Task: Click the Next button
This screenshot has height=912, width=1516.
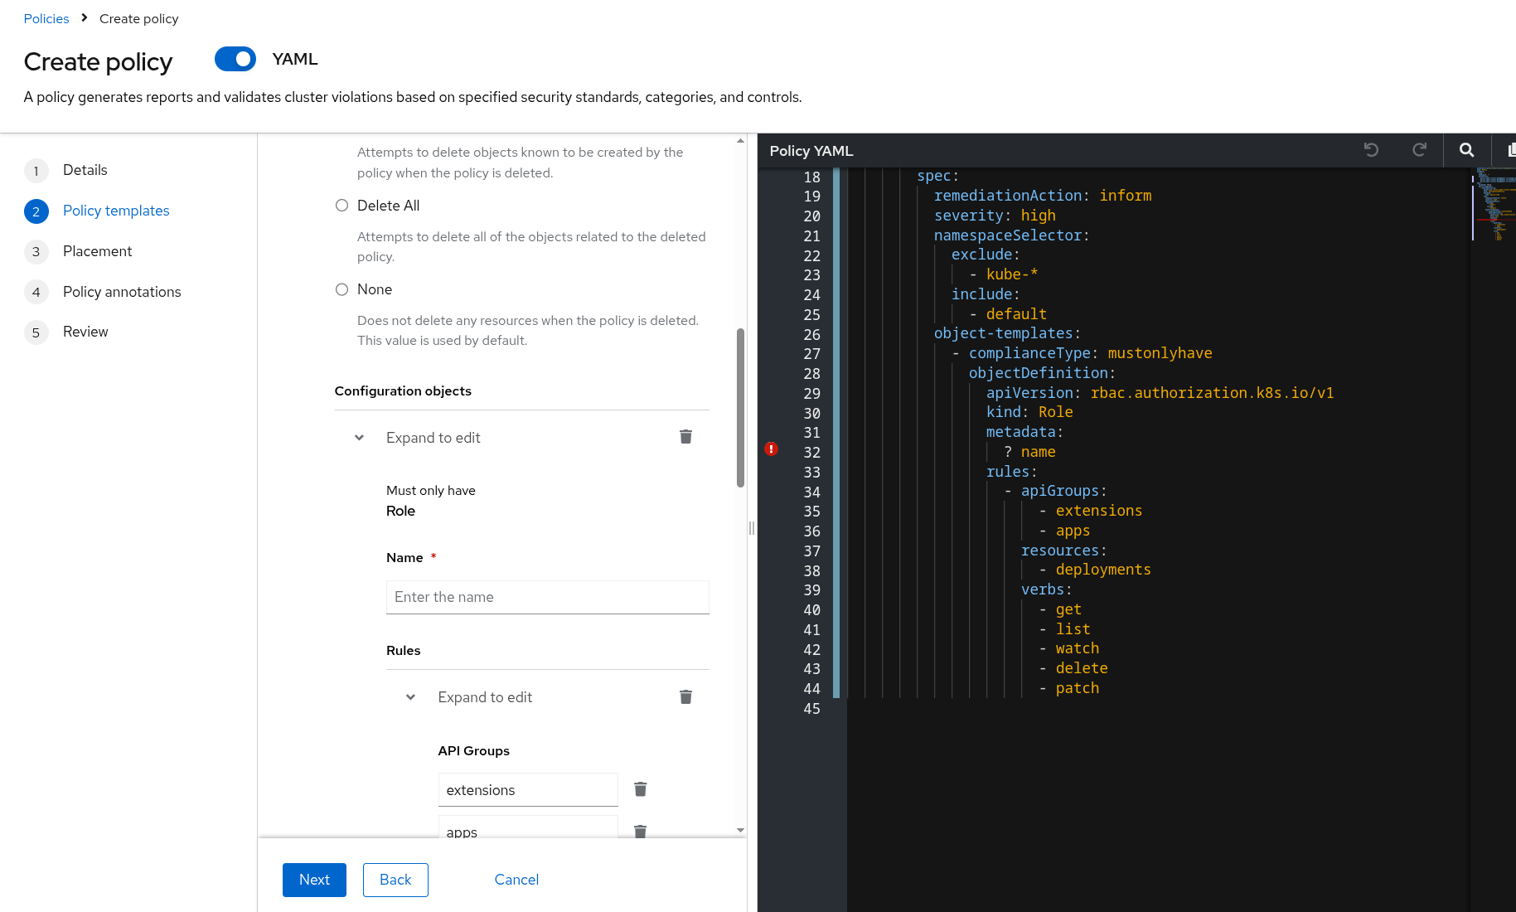Action: coord(314,880)
